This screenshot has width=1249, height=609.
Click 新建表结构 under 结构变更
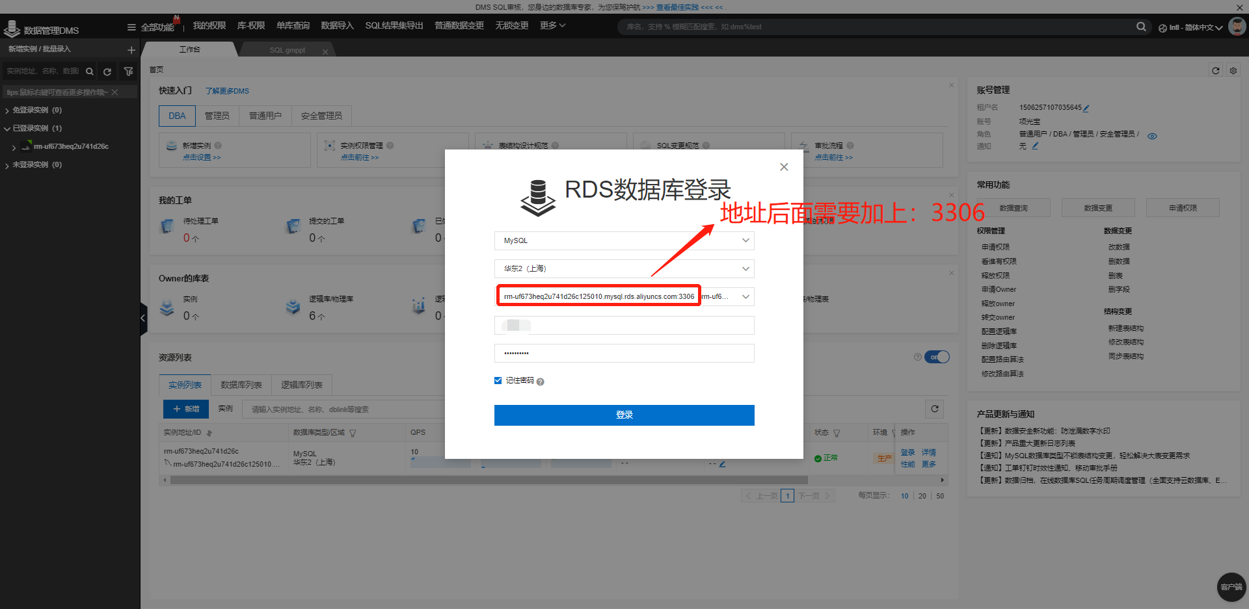pos(1126,328)
